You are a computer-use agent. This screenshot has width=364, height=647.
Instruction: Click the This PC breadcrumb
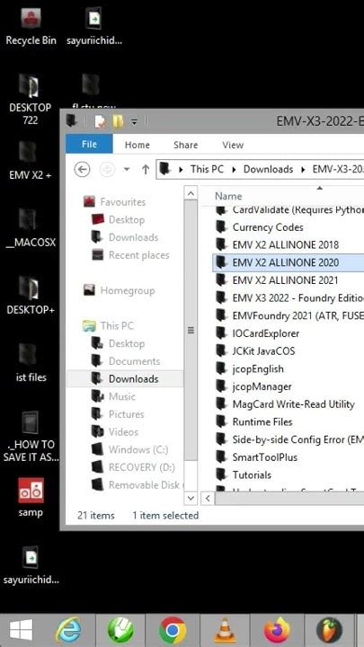pos(207,169)
